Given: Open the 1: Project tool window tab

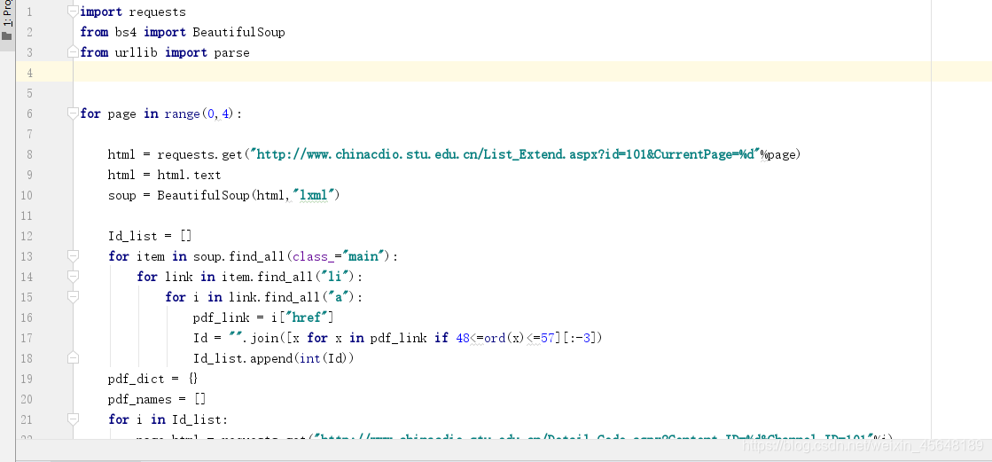Looking at the screenshot, I should pyautogui.click(x=7, y=12).
